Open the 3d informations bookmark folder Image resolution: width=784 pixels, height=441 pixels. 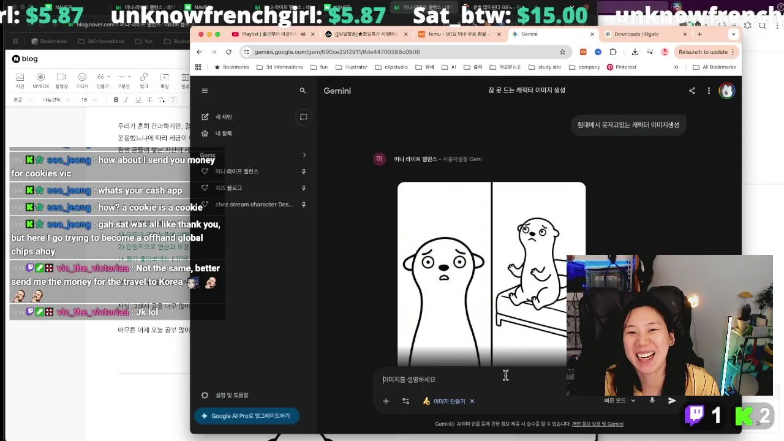(279, 67)
